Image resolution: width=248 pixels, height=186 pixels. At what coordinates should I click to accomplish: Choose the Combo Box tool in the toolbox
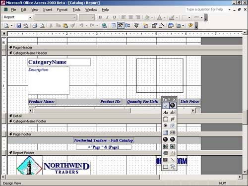click(x=165, y=132)
